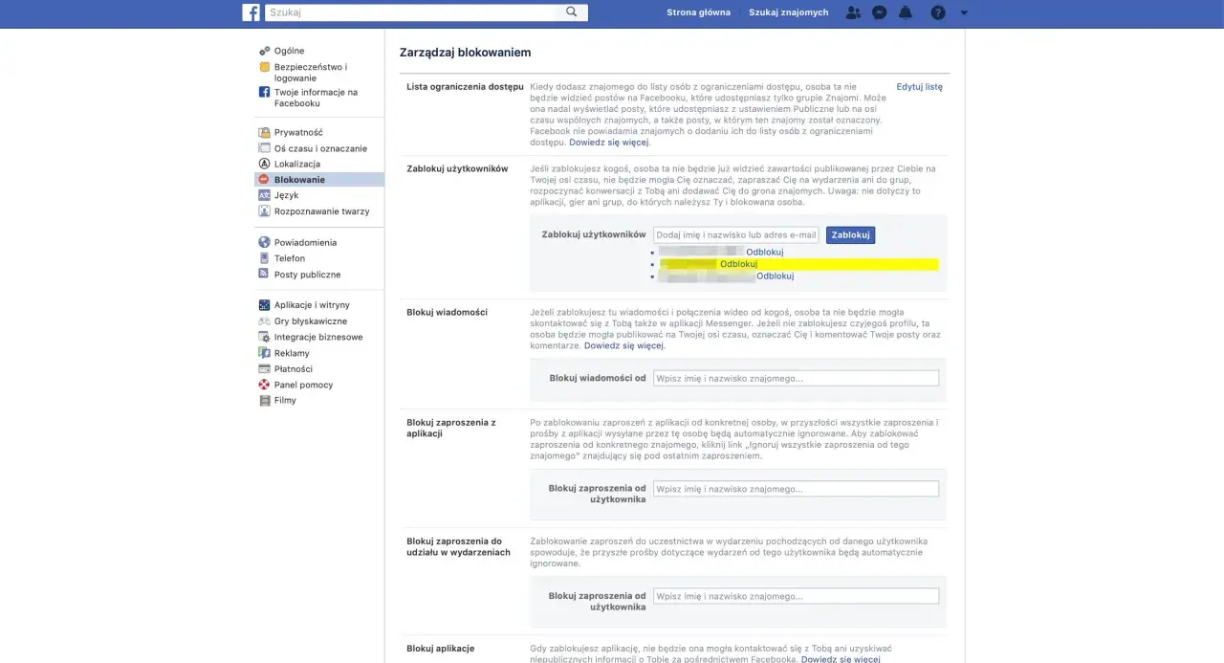Click the Reklamy icon

(265, 353)
